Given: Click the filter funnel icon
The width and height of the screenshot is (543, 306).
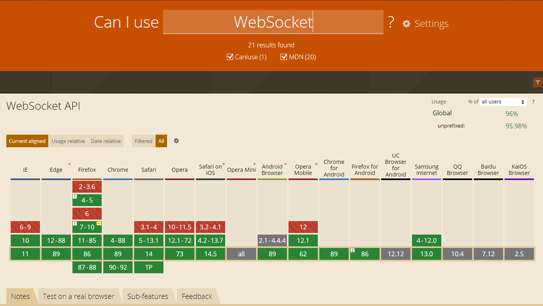Looking at the screenshot, I should coord(537,82).
